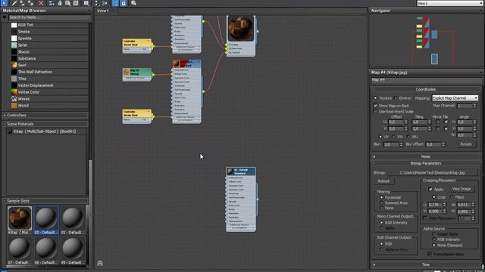Select the Place radio button
Image resolution: width=485 pixels, height=272 pixels.
[452, 196]
